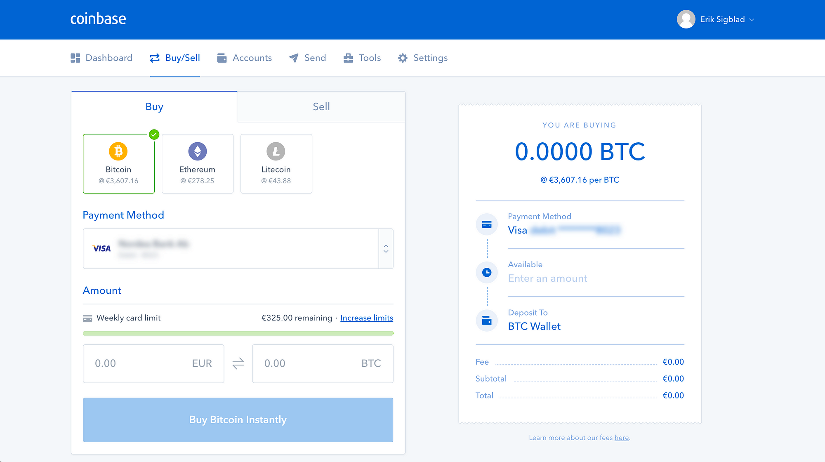Open the Dashboard section
The image size is (825, 462).
(102, 58)
